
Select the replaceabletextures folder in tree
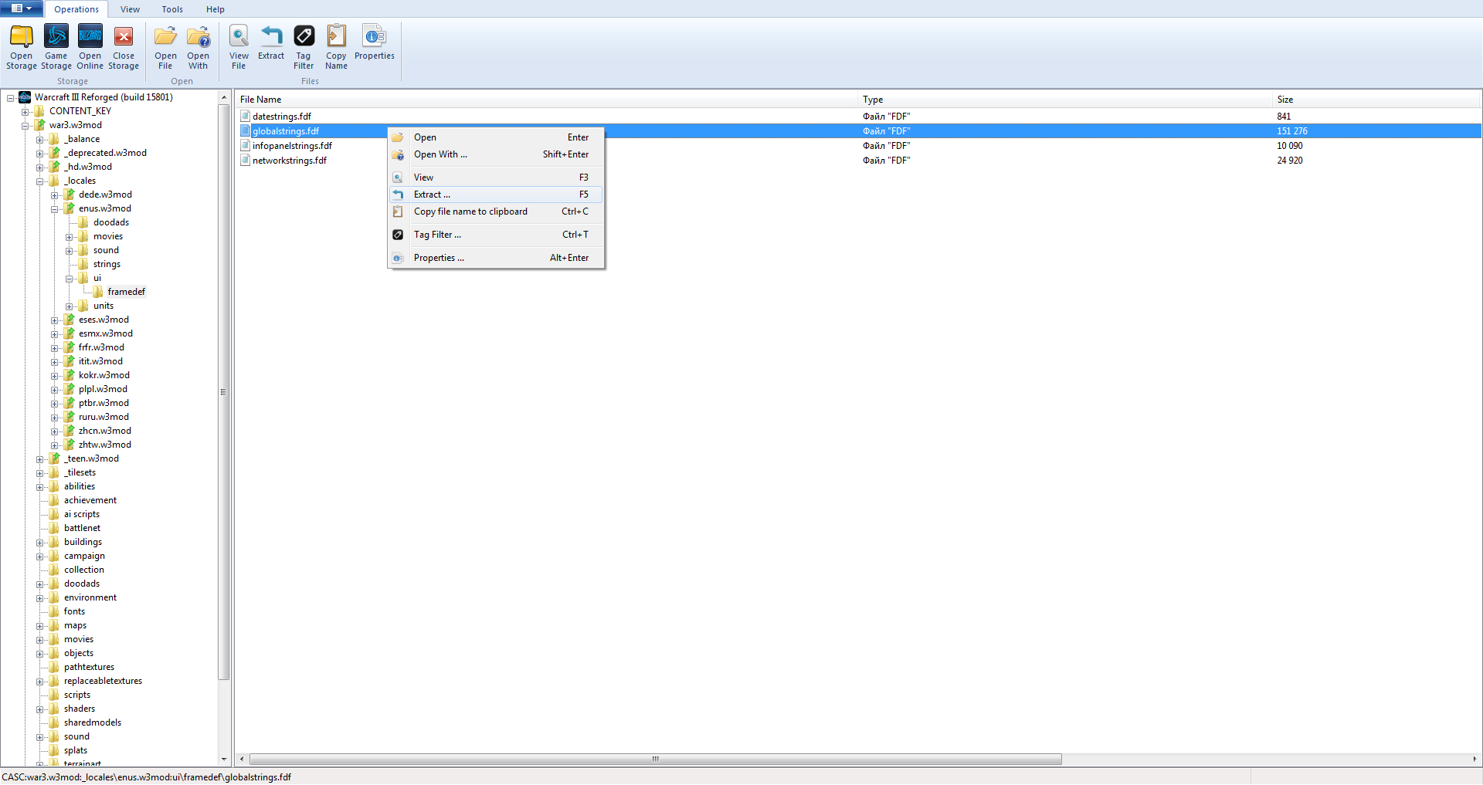click(x=103, y=681)
